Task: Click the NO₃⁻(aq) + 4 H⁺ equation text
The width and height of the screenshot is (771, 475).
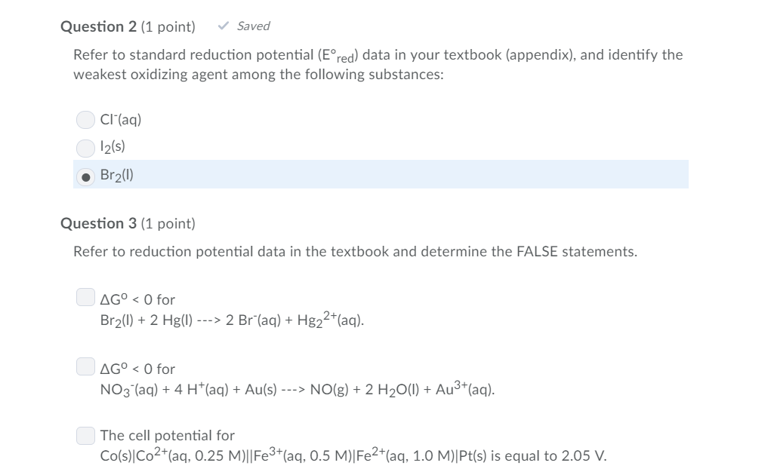Action: click(x=298, y=388)
